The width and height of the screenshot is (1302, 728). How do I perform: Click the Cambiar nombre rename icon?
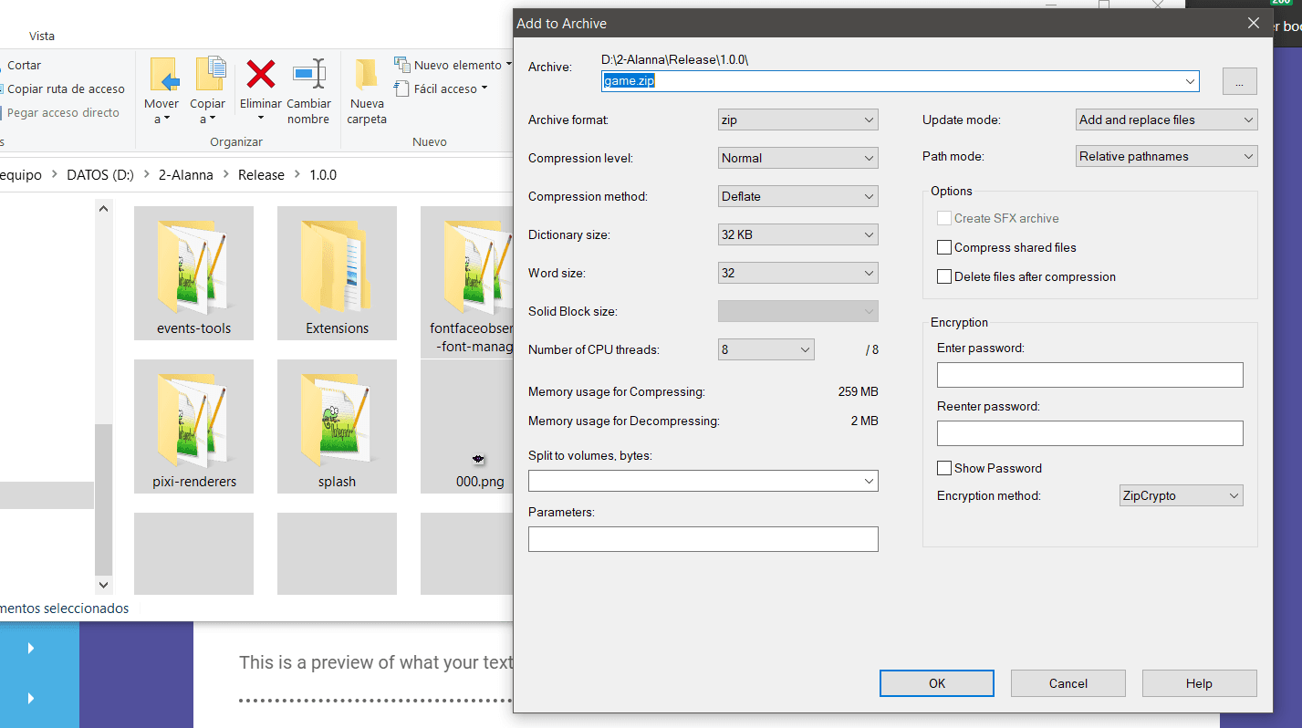(308, 75)
